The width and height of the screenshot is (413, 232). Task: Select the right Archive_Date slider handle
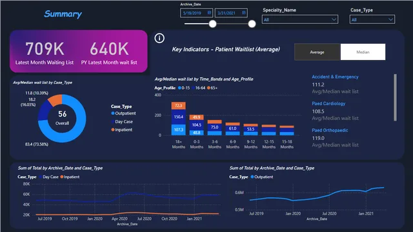click(x=252, y=24)
